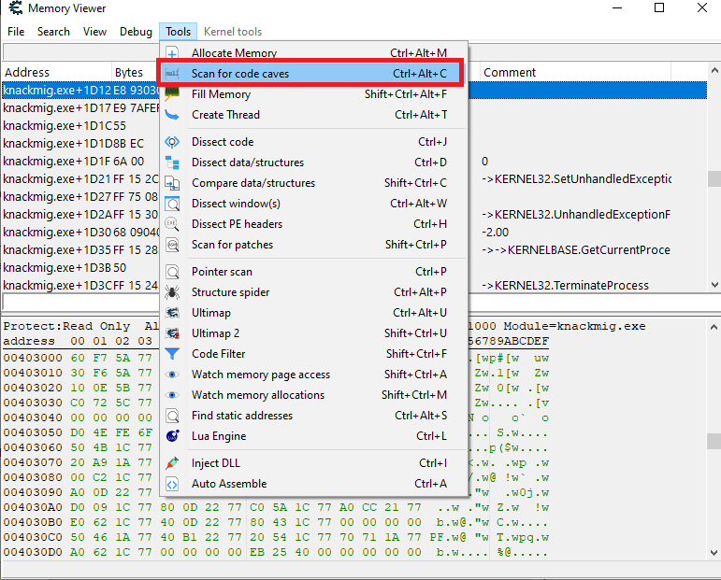Select Create Thread menu entry
This screenshot has width=721, height=580.
313,115
